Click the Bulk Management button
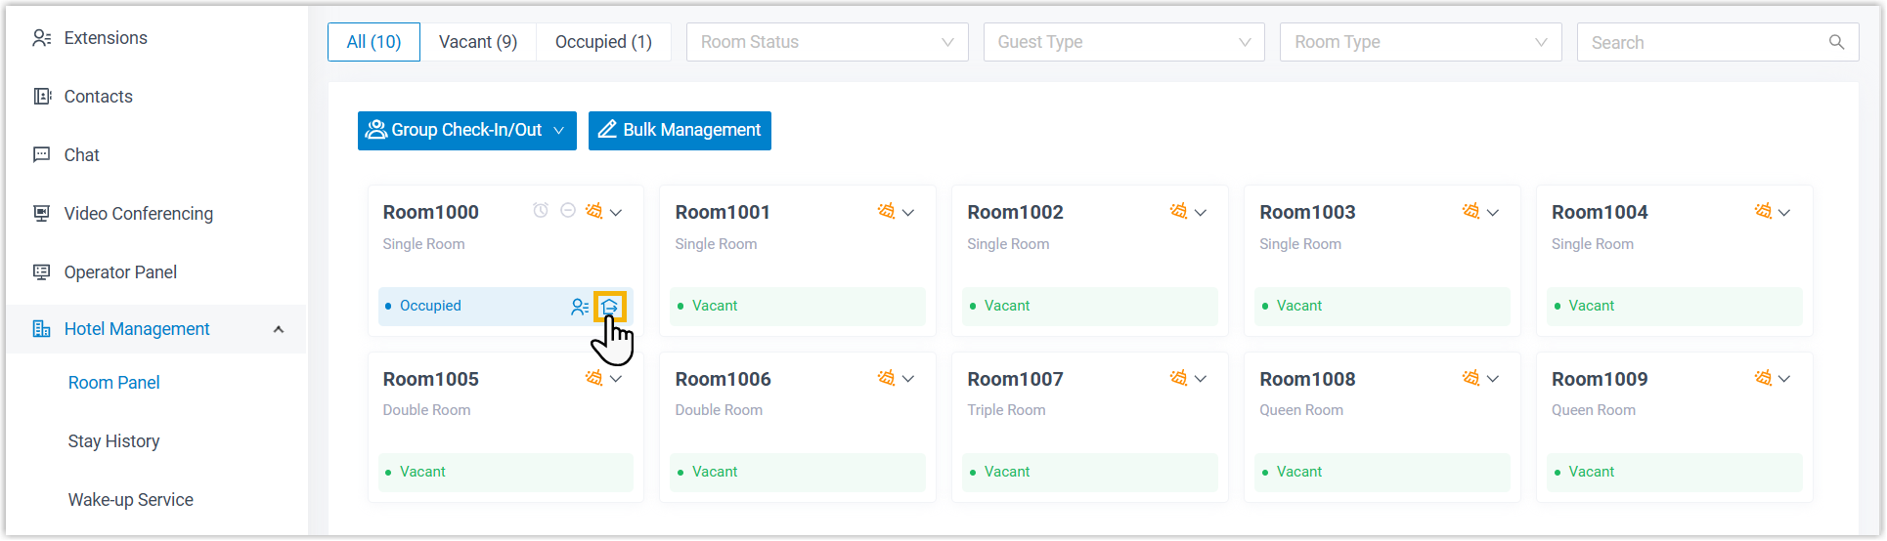Viewport: 1887px width, 541px height. (680, 130)
